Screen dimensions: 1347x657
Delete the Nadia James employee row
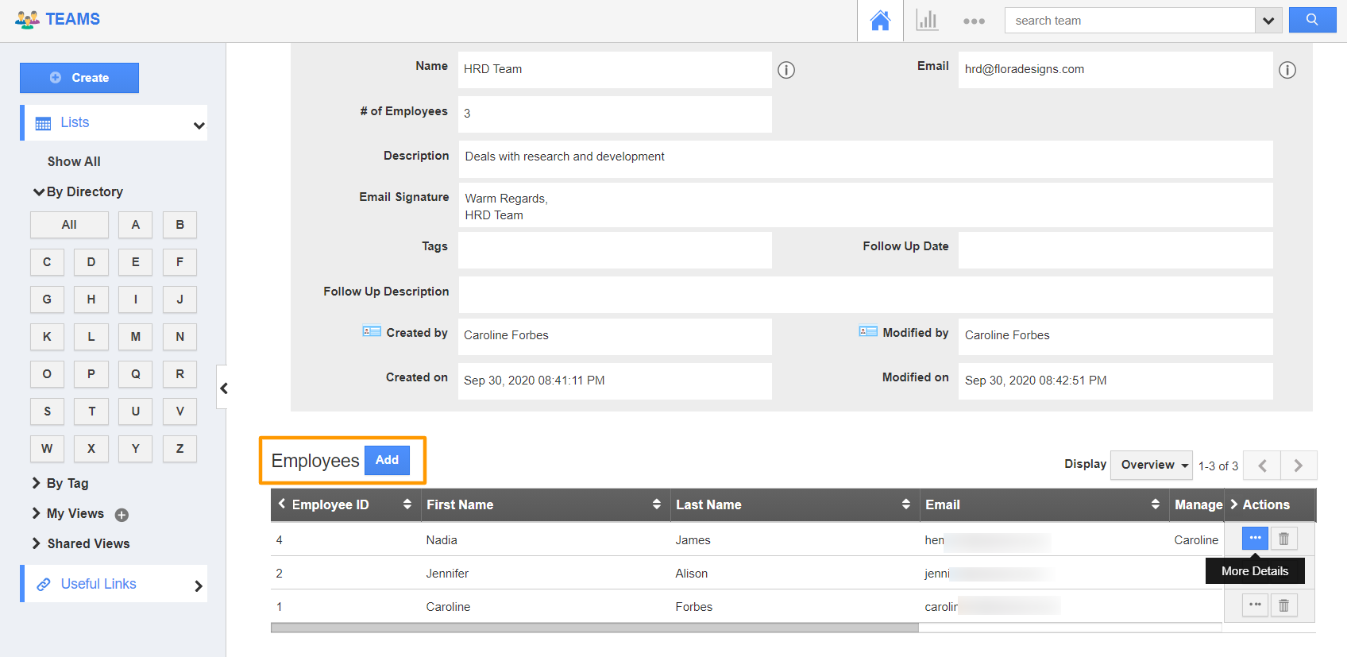[x=1283, y=539]
